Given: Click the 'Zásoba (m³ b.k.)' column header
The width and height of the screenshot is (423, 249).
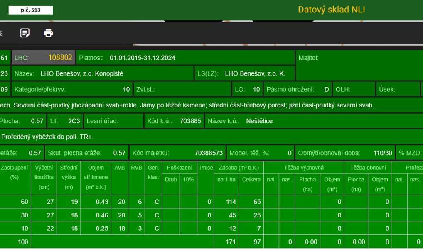Looking at the screenshot, I should click(x=239, y=168).
